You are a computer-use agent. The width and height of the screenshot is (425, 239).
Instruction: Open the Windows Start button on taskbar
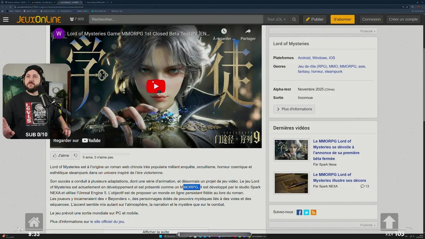pyautogui.click(x=161, y=236)
